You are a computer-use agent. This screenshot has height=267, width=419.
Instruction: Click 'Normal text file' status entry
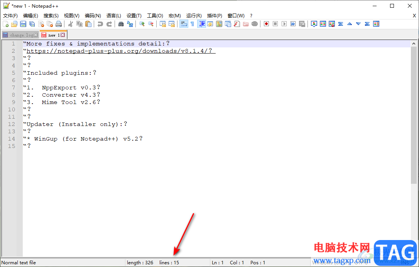point(19,263)
